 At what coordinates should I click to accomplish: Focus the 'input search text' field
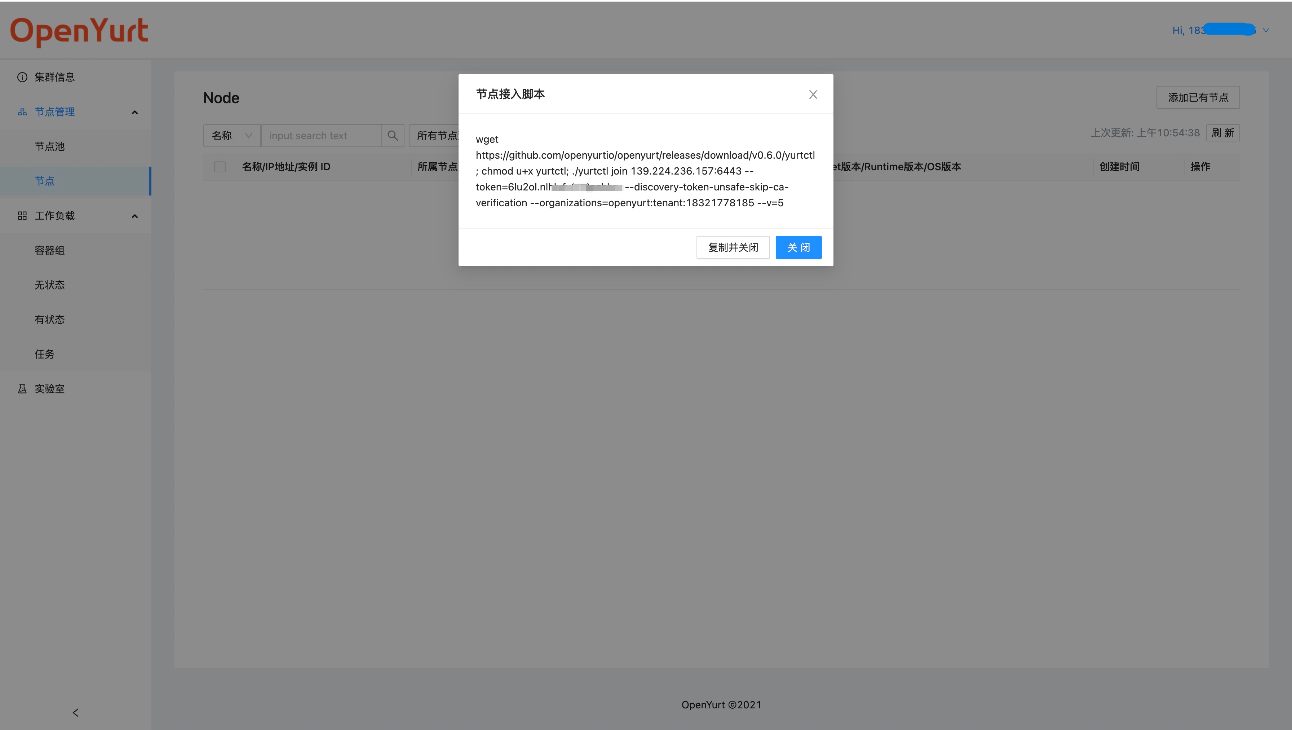coord(321,136)
